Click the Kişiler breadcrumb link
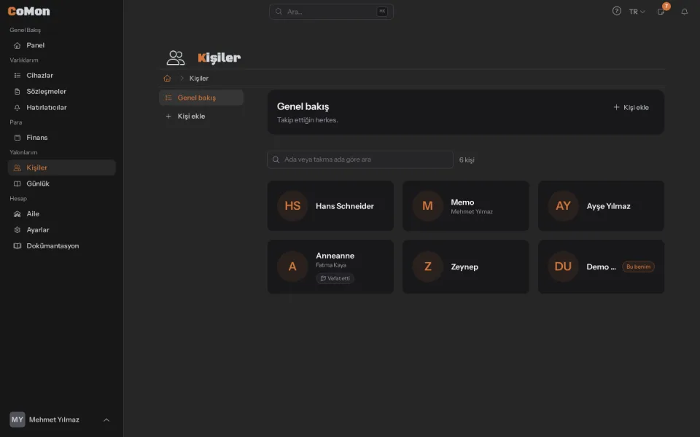 pos(198,79)
